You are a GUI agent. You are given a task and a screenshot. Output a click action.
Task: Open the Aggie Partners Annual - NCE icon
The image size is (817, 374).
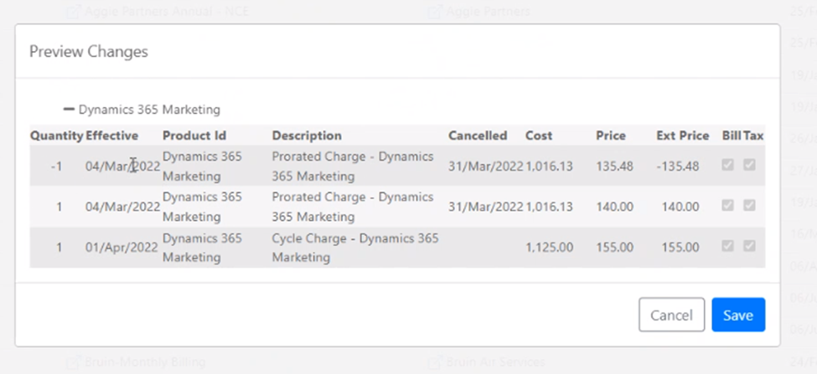click(x=71, y=12)
